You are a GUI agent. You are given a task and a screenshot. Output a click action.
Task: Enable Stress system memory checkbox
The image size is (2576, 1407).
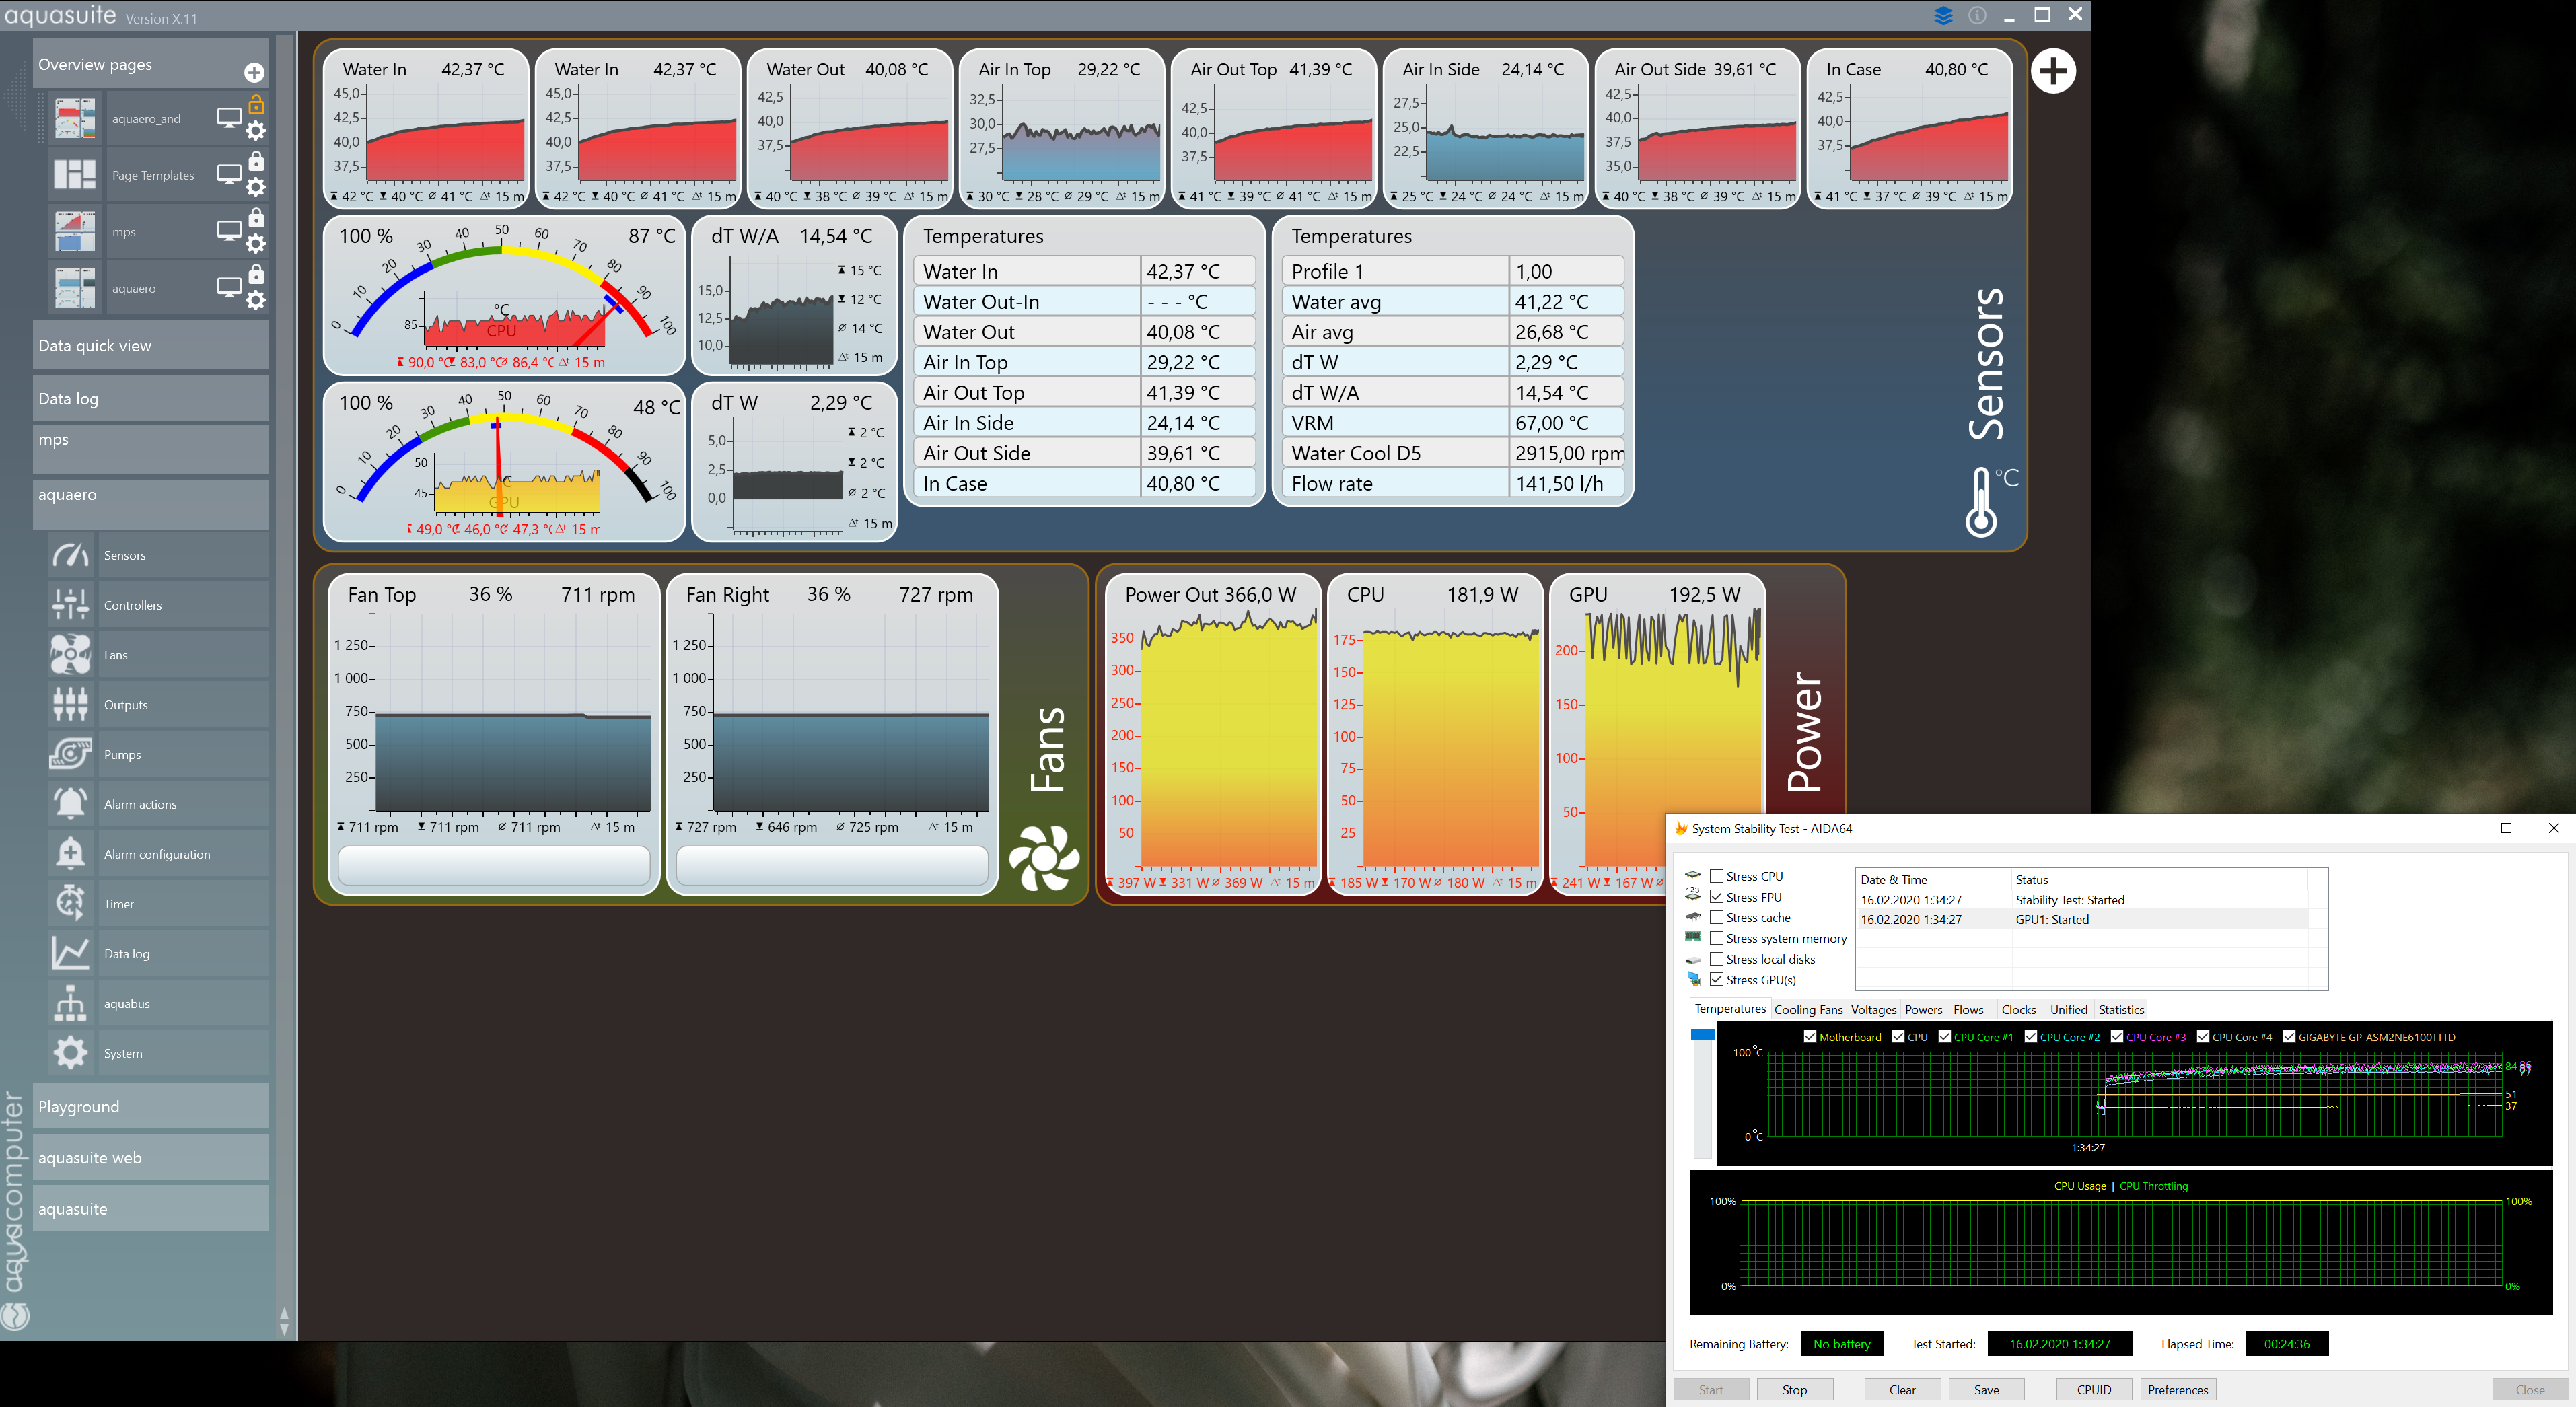(1716, 938)
